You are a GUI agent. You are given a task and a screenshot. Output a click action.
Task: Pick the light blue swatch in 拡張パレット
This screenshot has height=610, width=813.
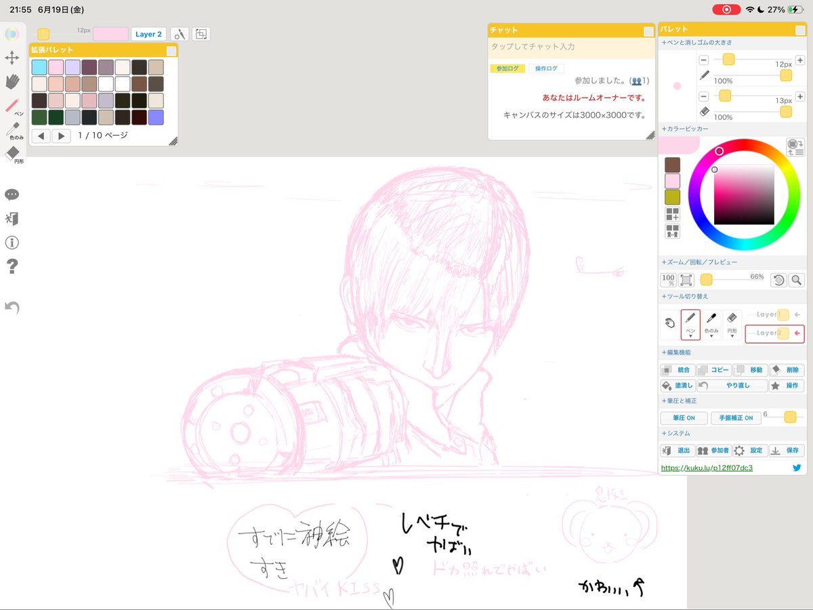click(39, 67)
